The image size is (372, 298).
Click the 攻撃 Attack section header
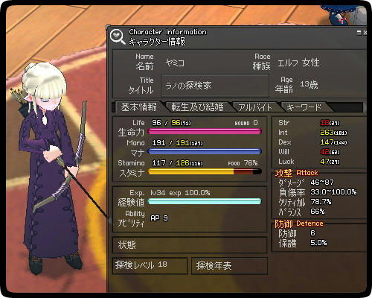[296, 173]
